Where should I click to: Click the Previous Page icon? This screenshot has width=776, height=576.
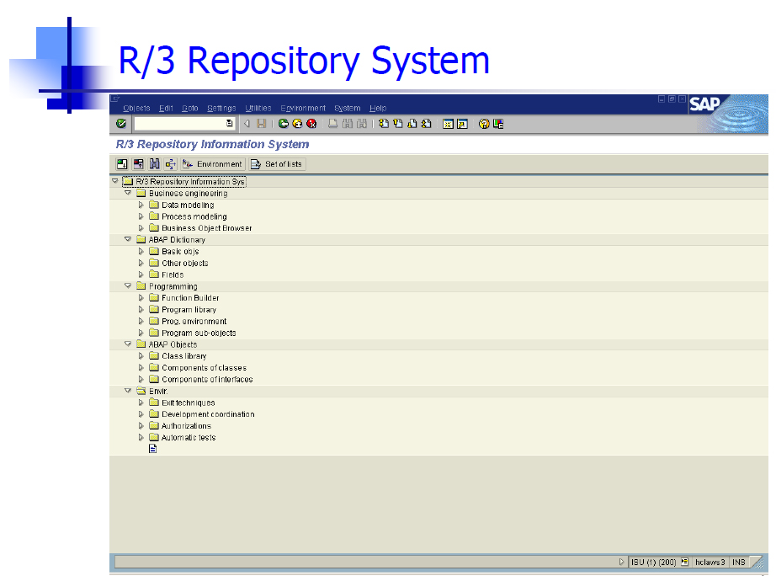click(x=398, y=123)
